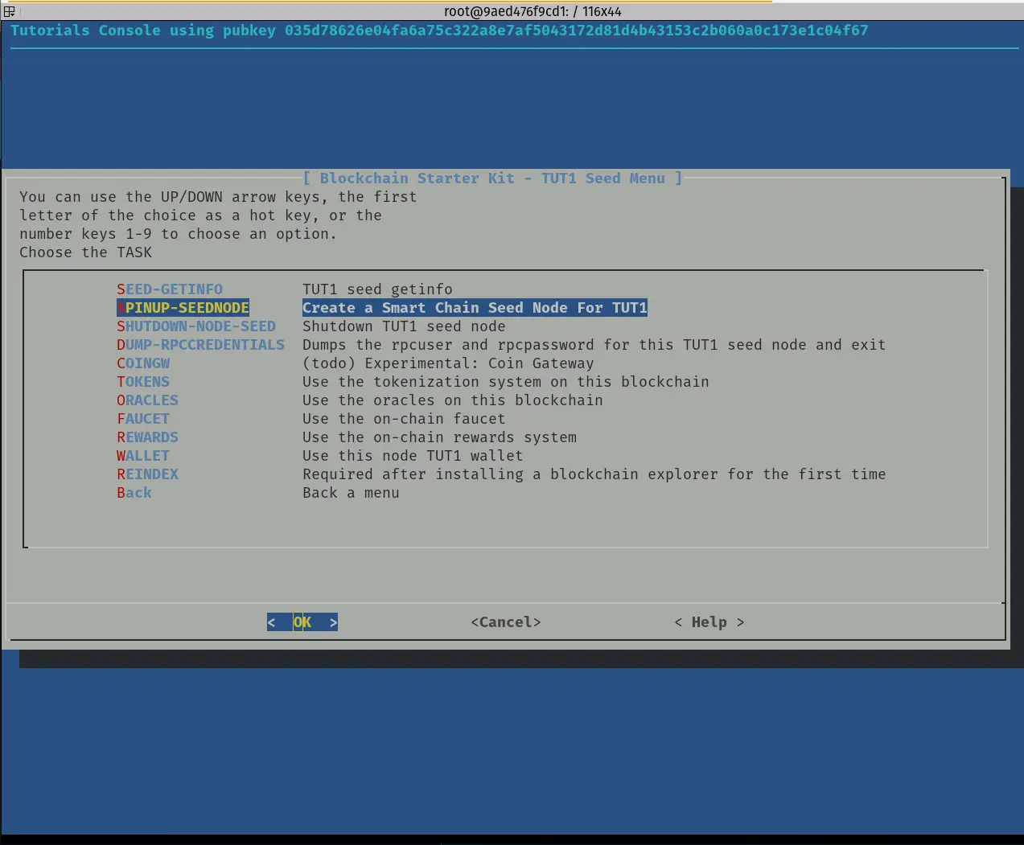Image resolution: width=1024 pixels, height=845 pixels.
Task: Select the COINGW experimental option
Action: (x=143, y=363)
